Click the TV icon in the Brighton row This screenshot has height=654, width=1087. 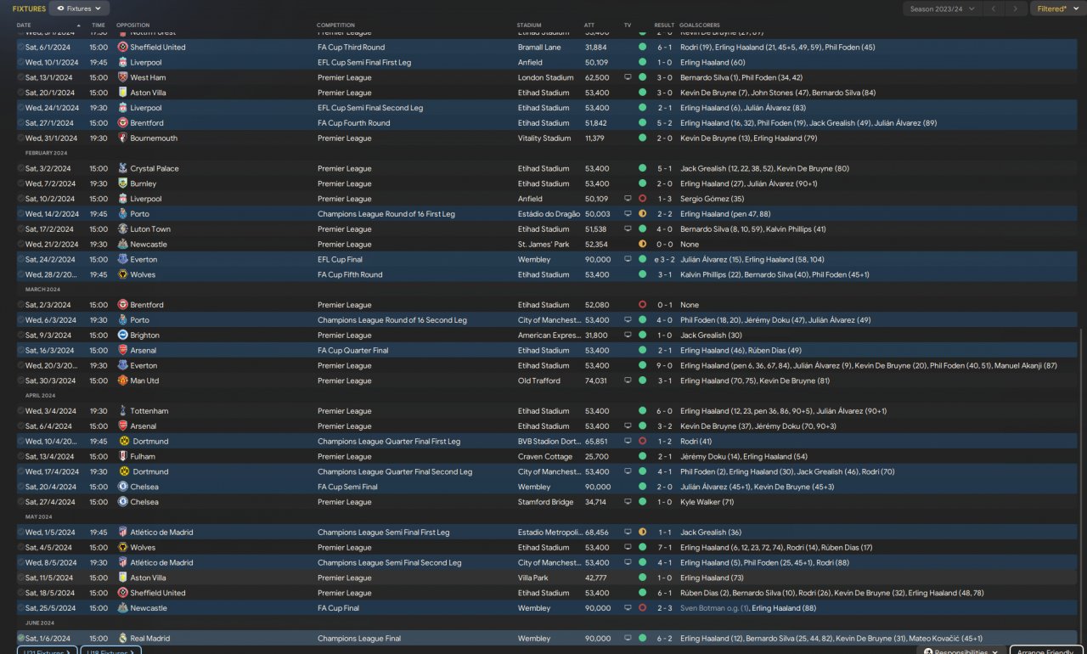[x=628, y=335]
